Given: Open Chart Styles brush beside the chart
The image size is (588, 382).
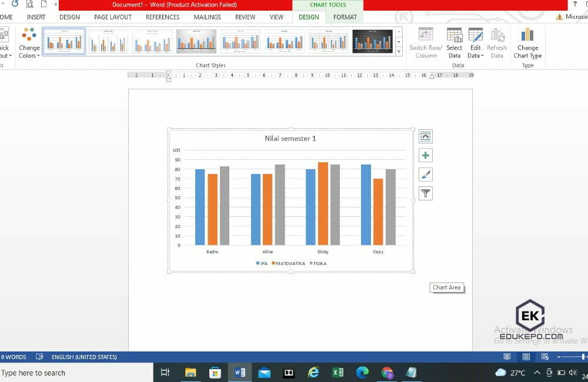Looking at the screenshot, I should [x=425, y=173].
